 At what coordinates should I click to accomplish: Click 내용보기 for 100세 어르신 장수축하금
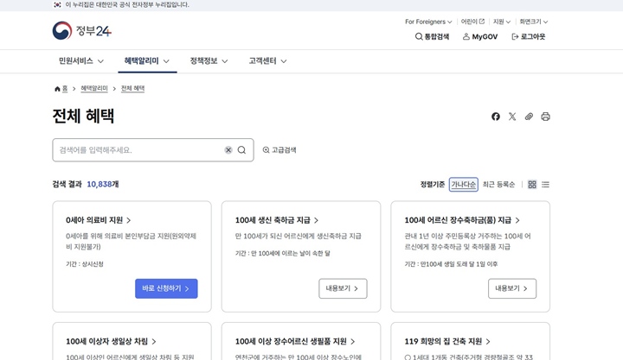(512, 288)
